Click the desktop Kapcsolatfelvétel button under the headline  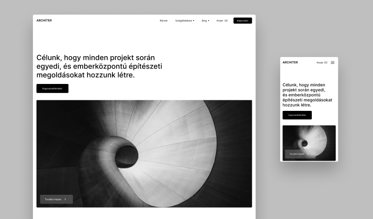click(53, 89)
